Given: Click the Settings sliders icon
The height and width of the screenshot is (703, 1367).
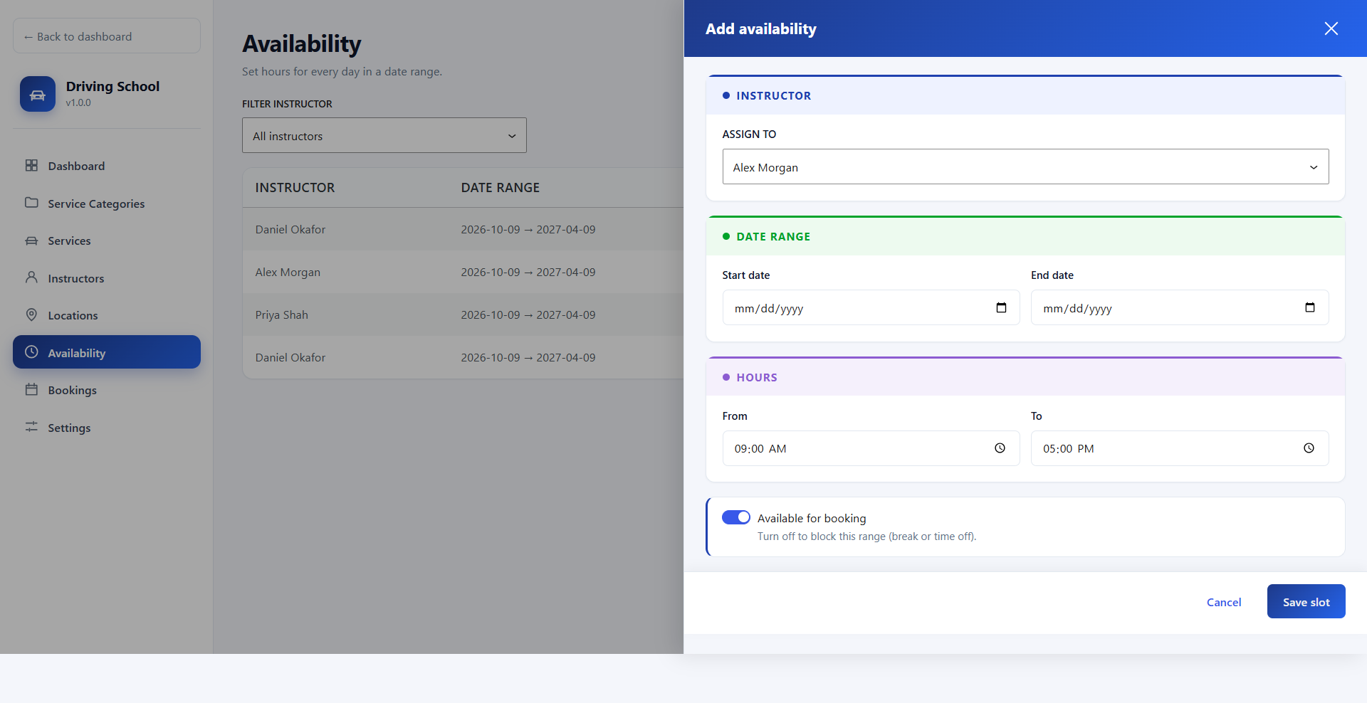Looking at the screenshot, I should coord(31,427).
